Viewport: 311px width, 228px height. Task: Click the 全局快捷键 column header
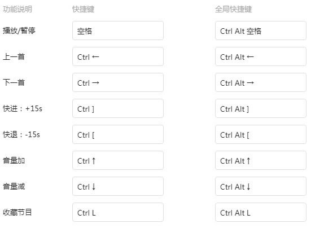coord(234,9)
